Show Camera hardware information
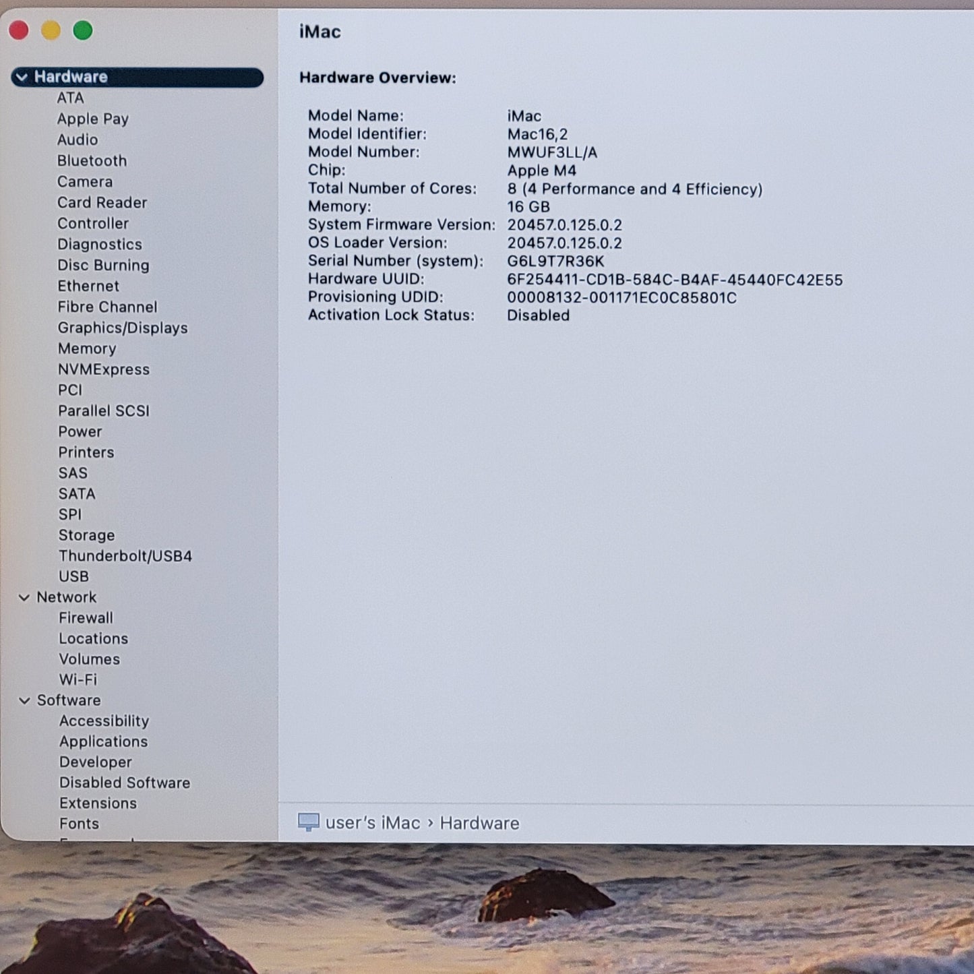The height and width of the screenshot is (974, 974). pyautogui.click(x=85, y=181)
